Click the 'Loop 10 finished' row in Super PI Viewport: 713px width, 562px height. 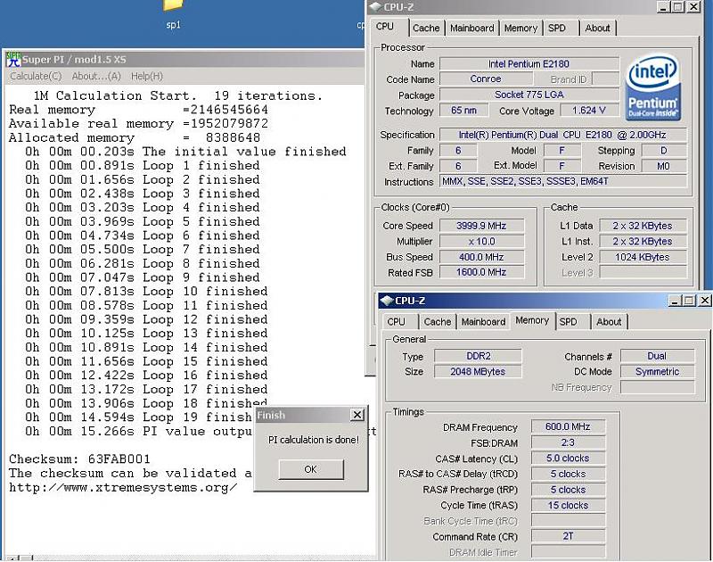pos(146,291)
